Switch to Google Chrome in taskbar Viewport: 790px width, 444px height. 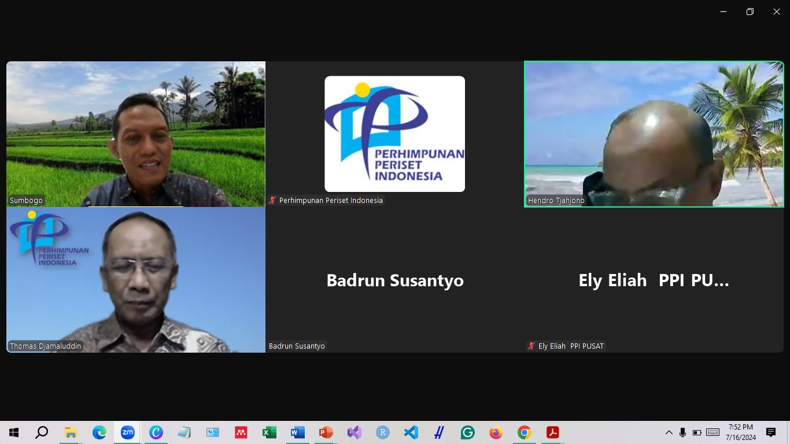pos(524,432)
